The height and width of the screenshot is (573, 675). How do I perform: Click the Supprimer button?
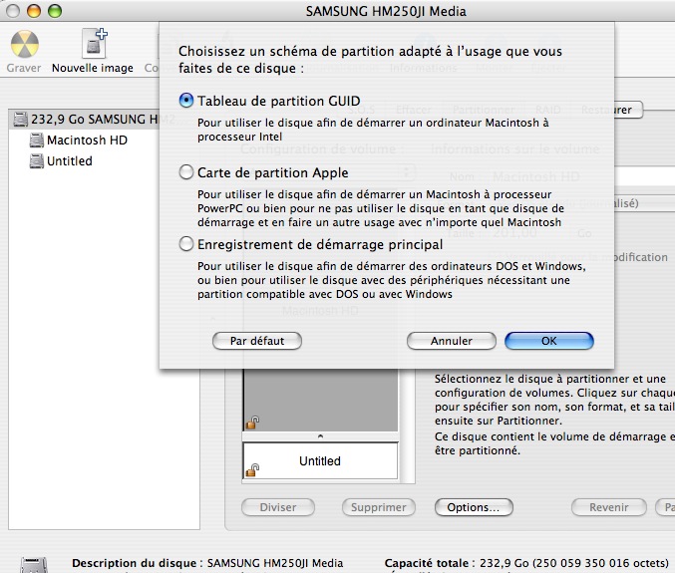coord(379,507)
